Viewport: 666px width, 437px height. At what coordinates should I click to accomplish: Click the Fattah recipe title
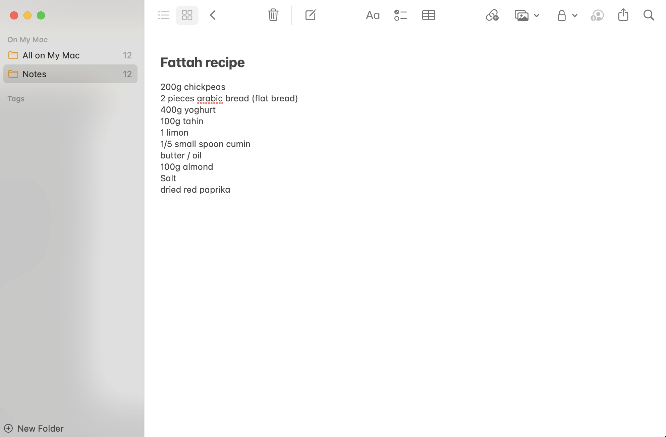(x=203, y=62)
